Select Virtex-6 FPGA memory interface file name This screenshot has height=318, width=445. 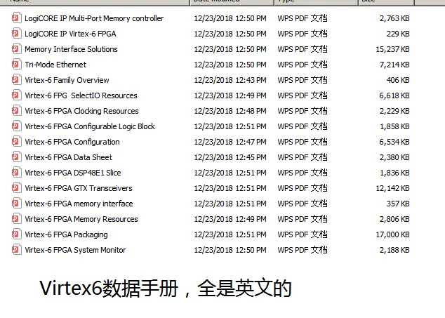tap(79, 204)
